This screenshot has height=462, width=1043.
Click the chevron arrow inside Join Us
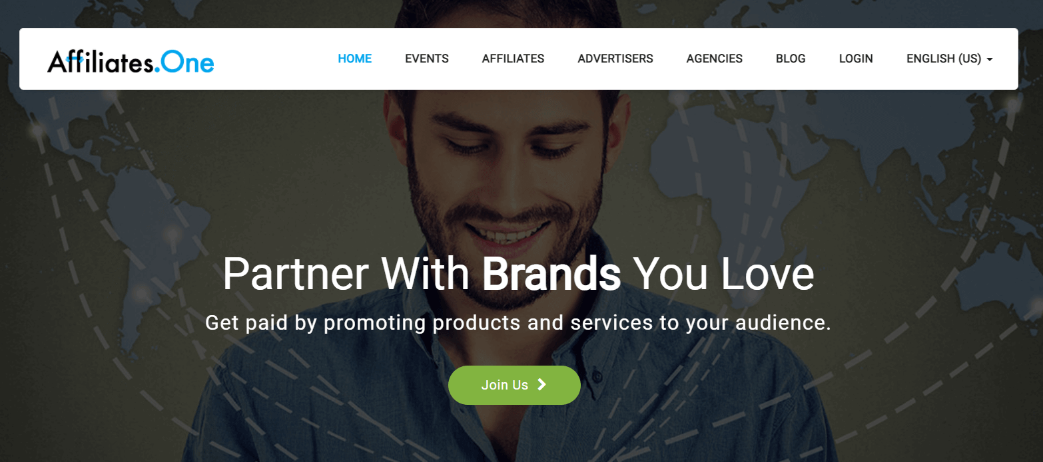click(x=542, y=384)
